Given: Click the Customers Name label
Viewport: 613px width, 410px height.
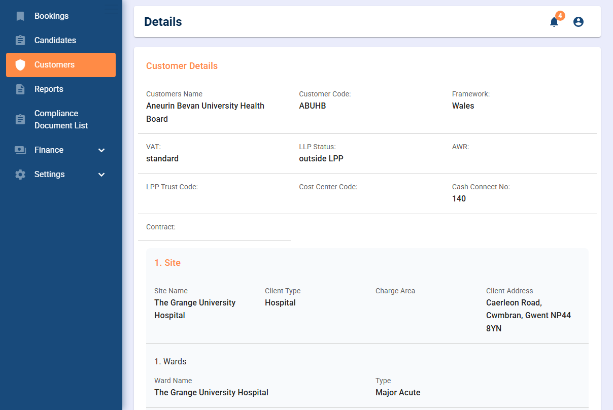Looking at the screenshot, I should (174, 94).
